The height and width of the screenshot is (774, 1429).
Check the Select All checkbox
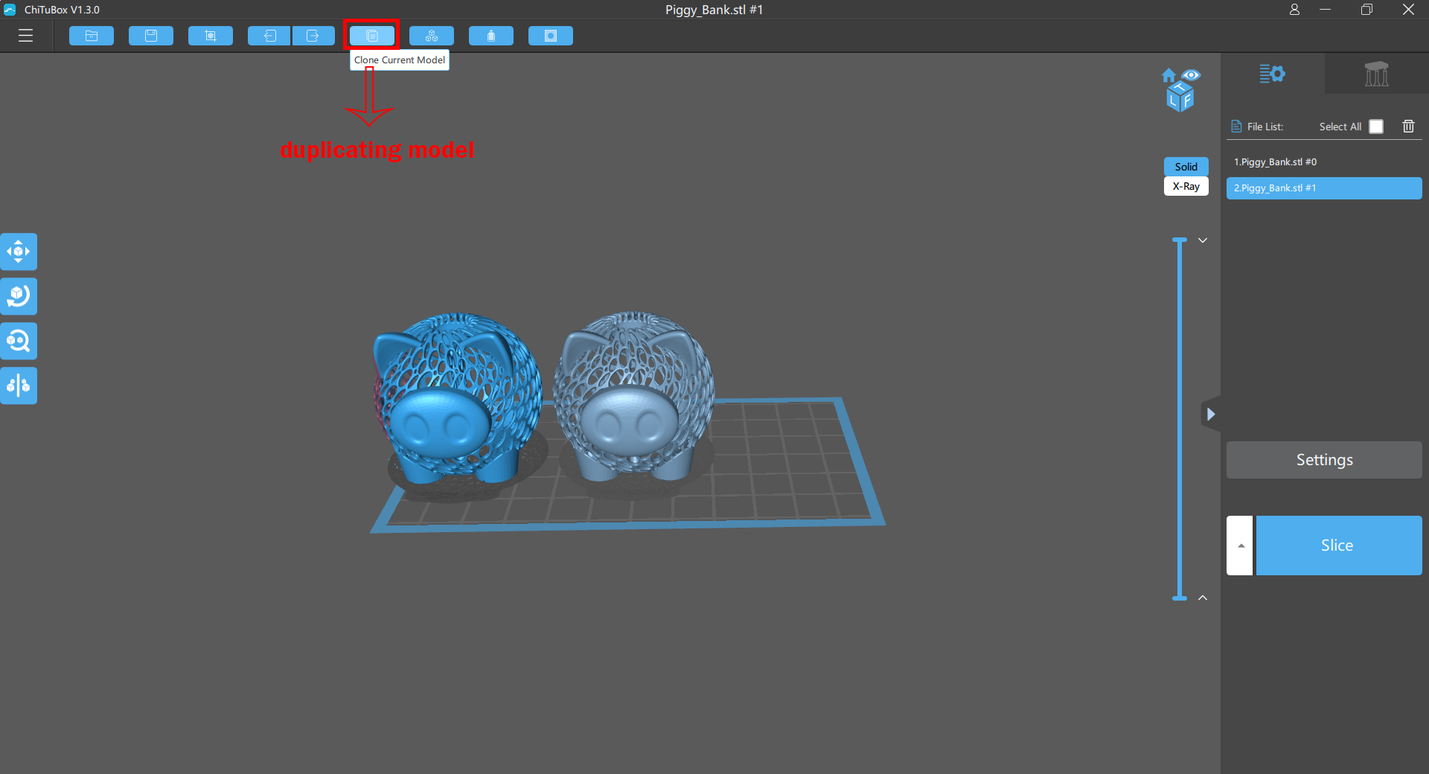(1376, 127)
